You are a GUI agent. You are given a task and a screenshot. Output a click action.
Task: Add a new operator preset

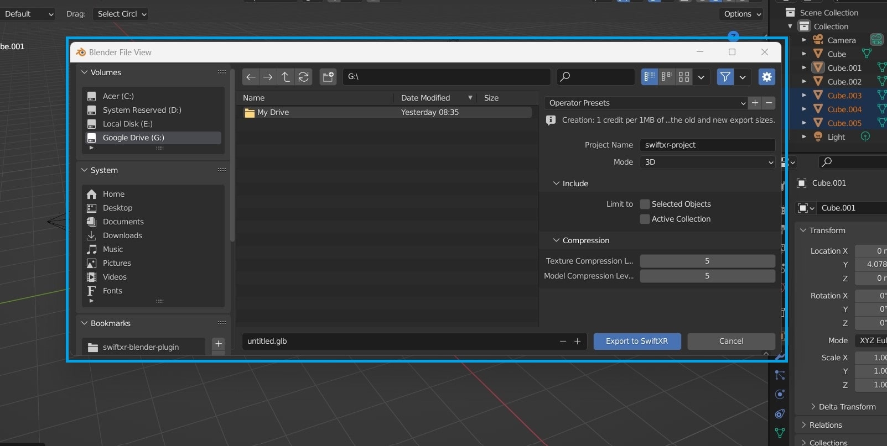coord(755,103)
